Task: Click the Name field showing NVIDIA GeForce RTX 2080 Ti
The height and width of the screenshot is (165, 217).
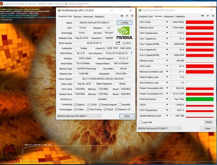Action: pyautogui.click(x=94, y=23)
